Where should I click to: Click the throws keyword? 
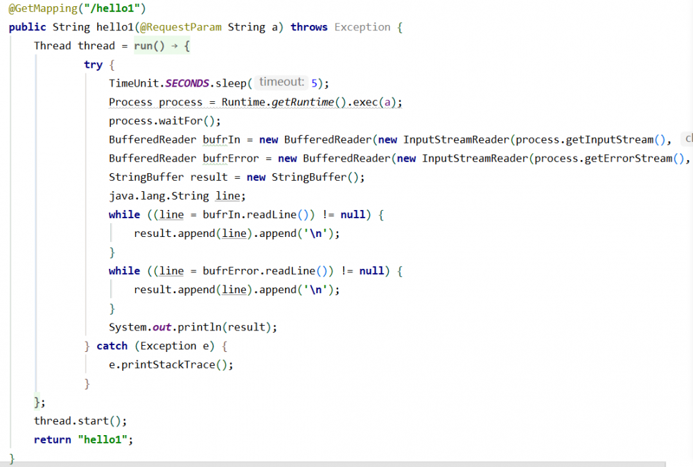pos(309,28)
